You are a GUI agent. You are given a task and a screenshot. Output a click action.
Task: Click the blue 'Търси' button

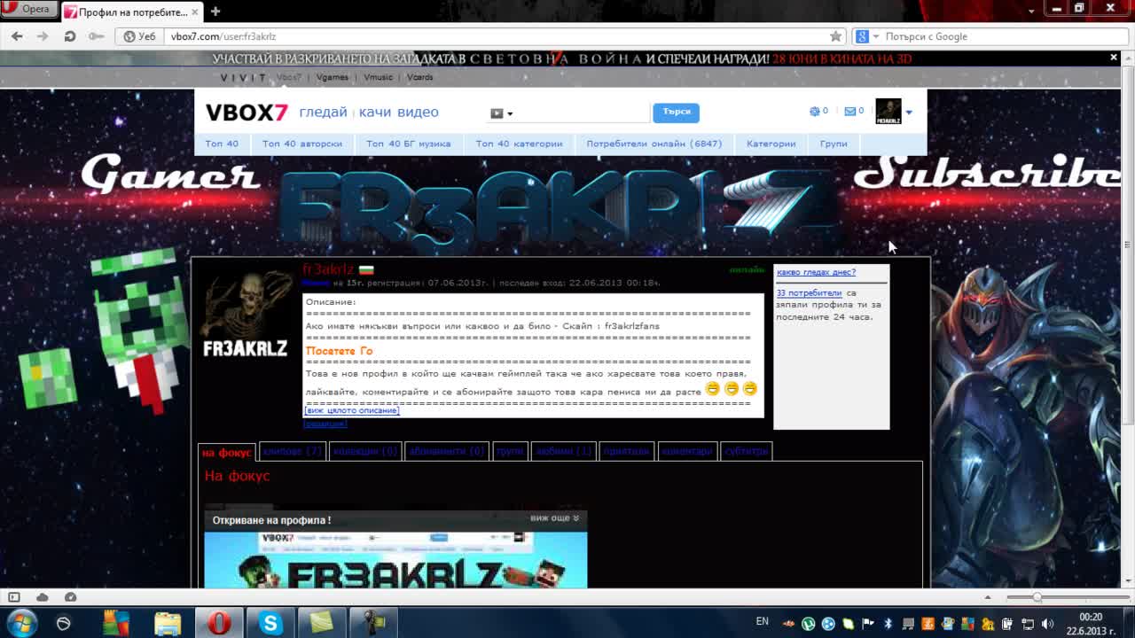point(677,113)
